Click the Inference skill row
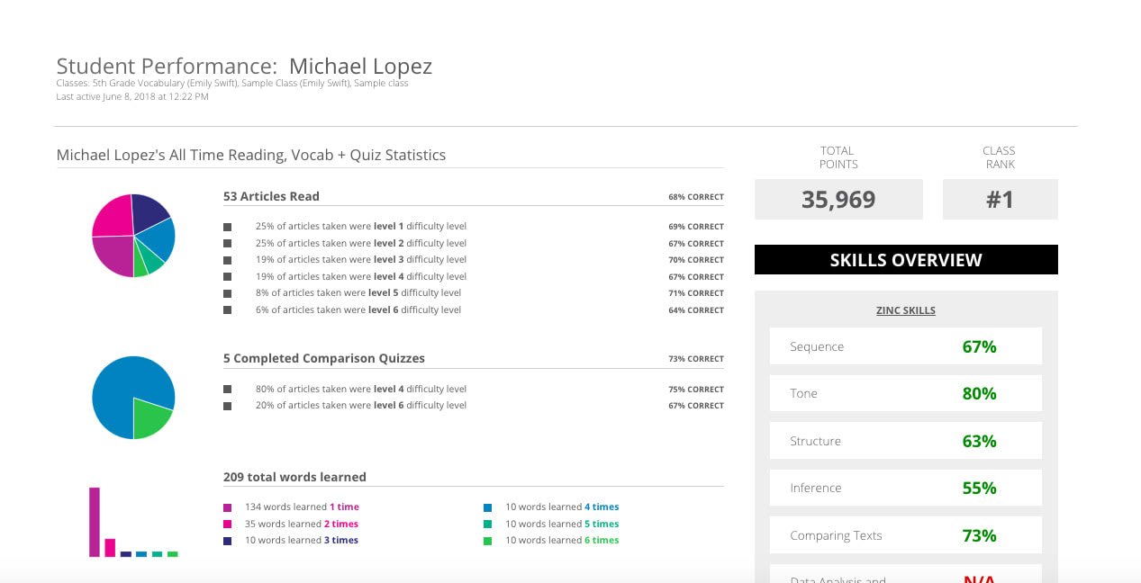The image size is (1141, 583). 905,488
